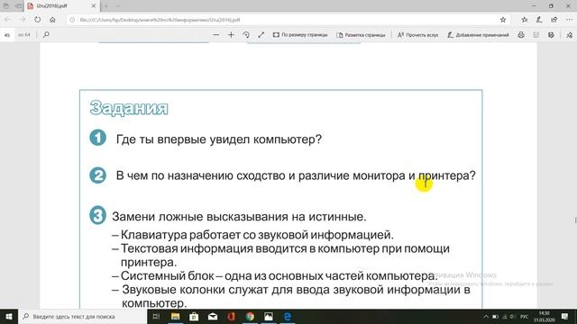
Task: Zoom in with the plus button
Action: point(231,35)
